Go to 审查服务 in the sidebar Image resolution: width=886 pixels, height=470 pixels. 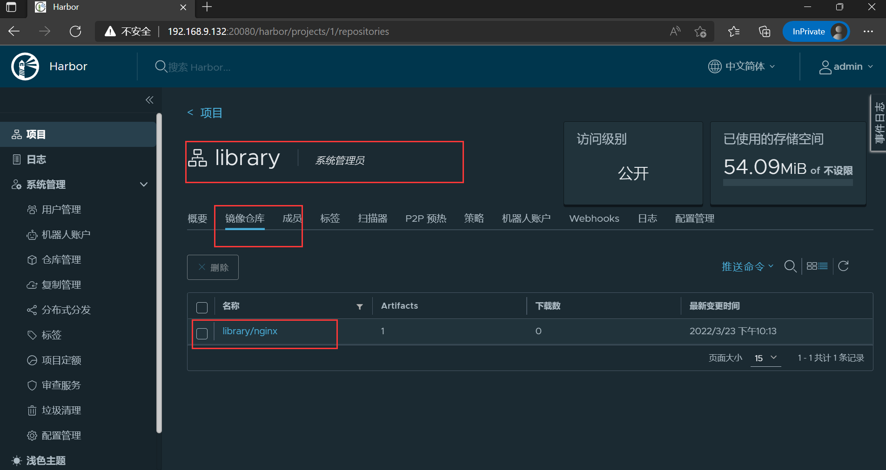pos(61,385)
